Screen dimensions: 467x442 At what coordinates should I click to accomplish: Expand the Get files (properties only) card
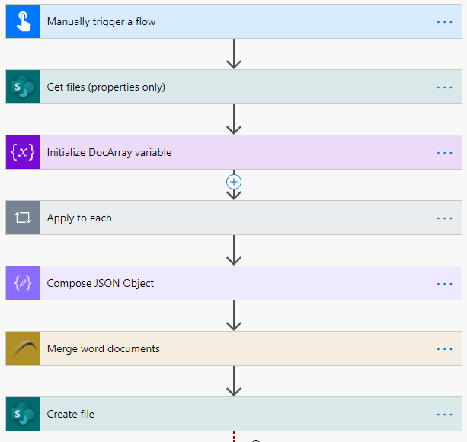click(x=234, y=87)
